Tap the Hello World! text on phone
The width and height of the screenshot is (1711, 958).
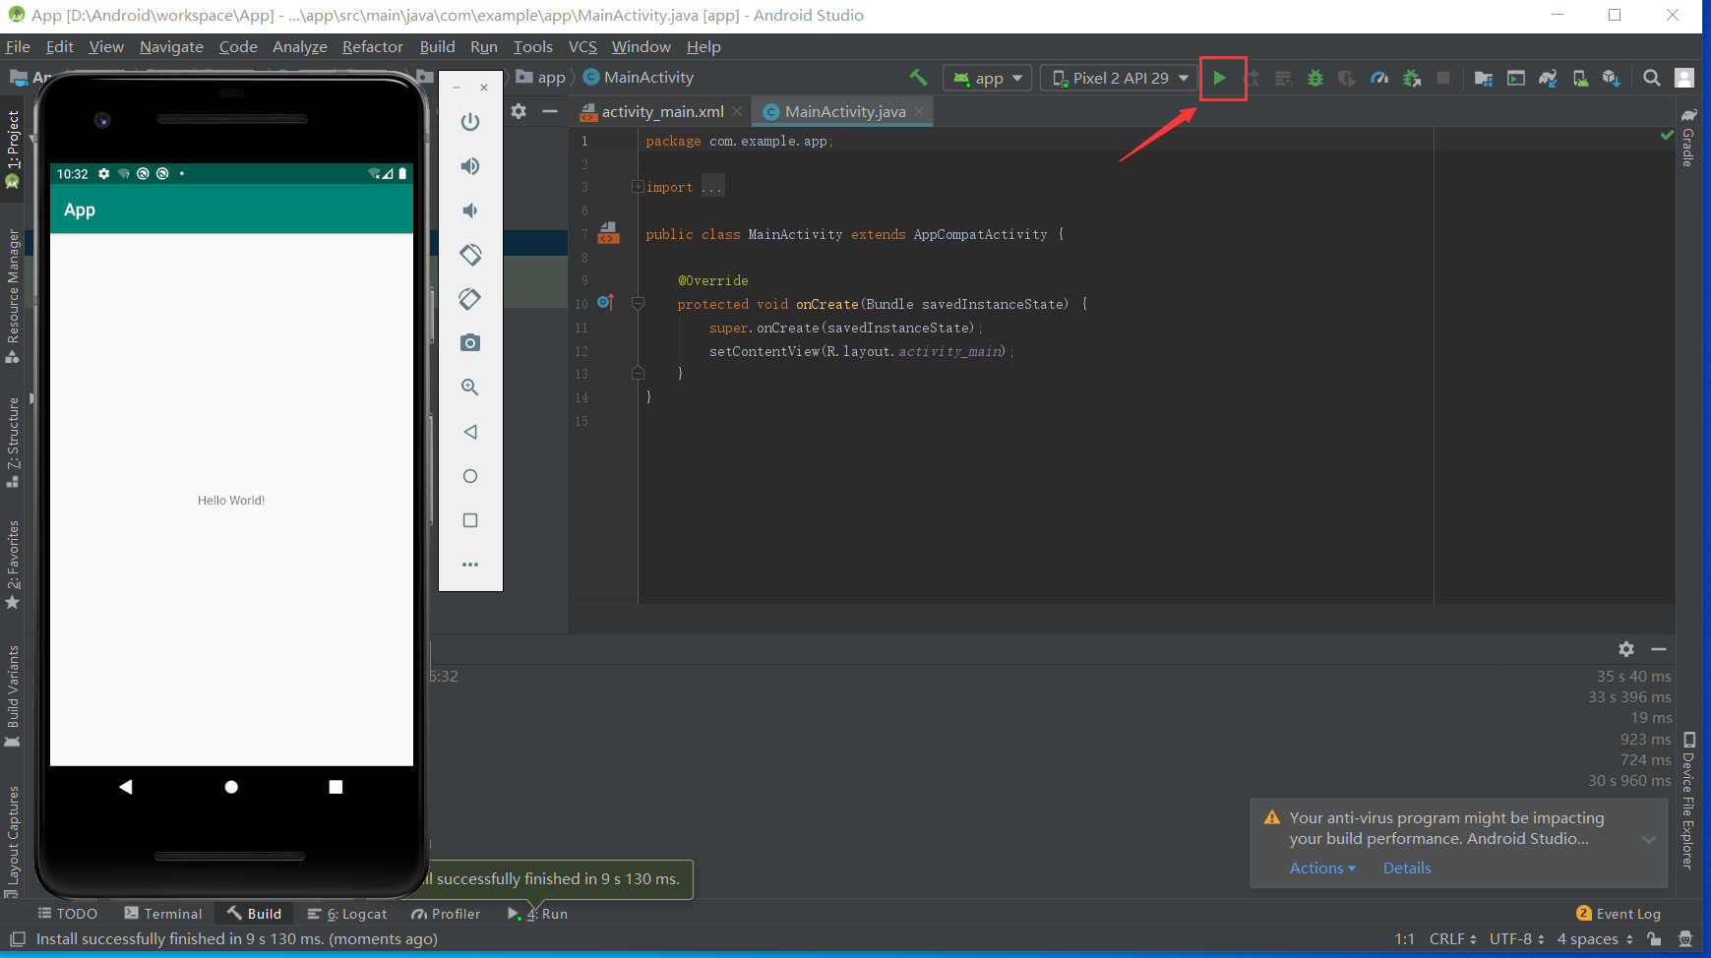click(x=231, y=501)
